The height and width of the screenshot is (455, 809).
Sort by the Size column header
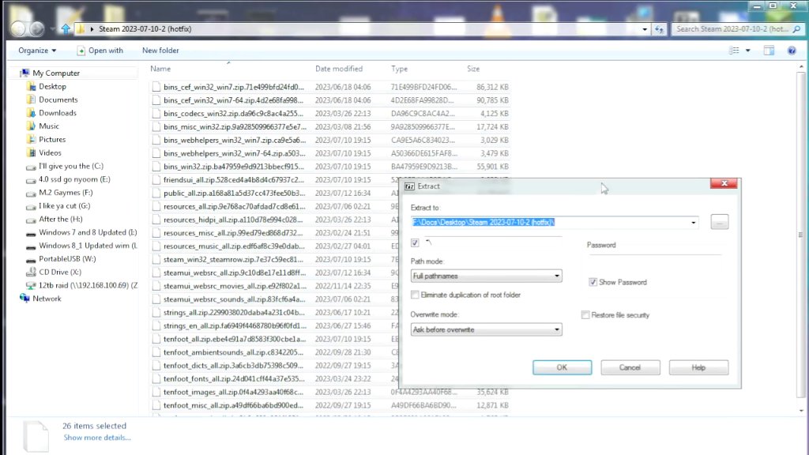click(473, 69)
